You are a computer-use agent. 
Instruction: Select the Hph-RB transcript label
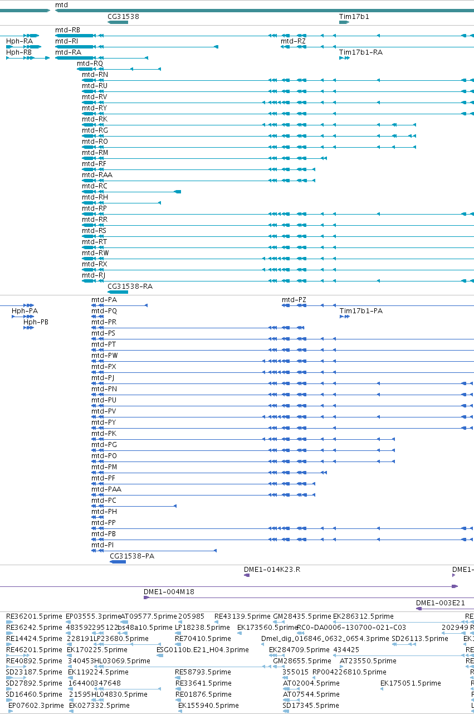pyautogui.click(x=19, y=52)
